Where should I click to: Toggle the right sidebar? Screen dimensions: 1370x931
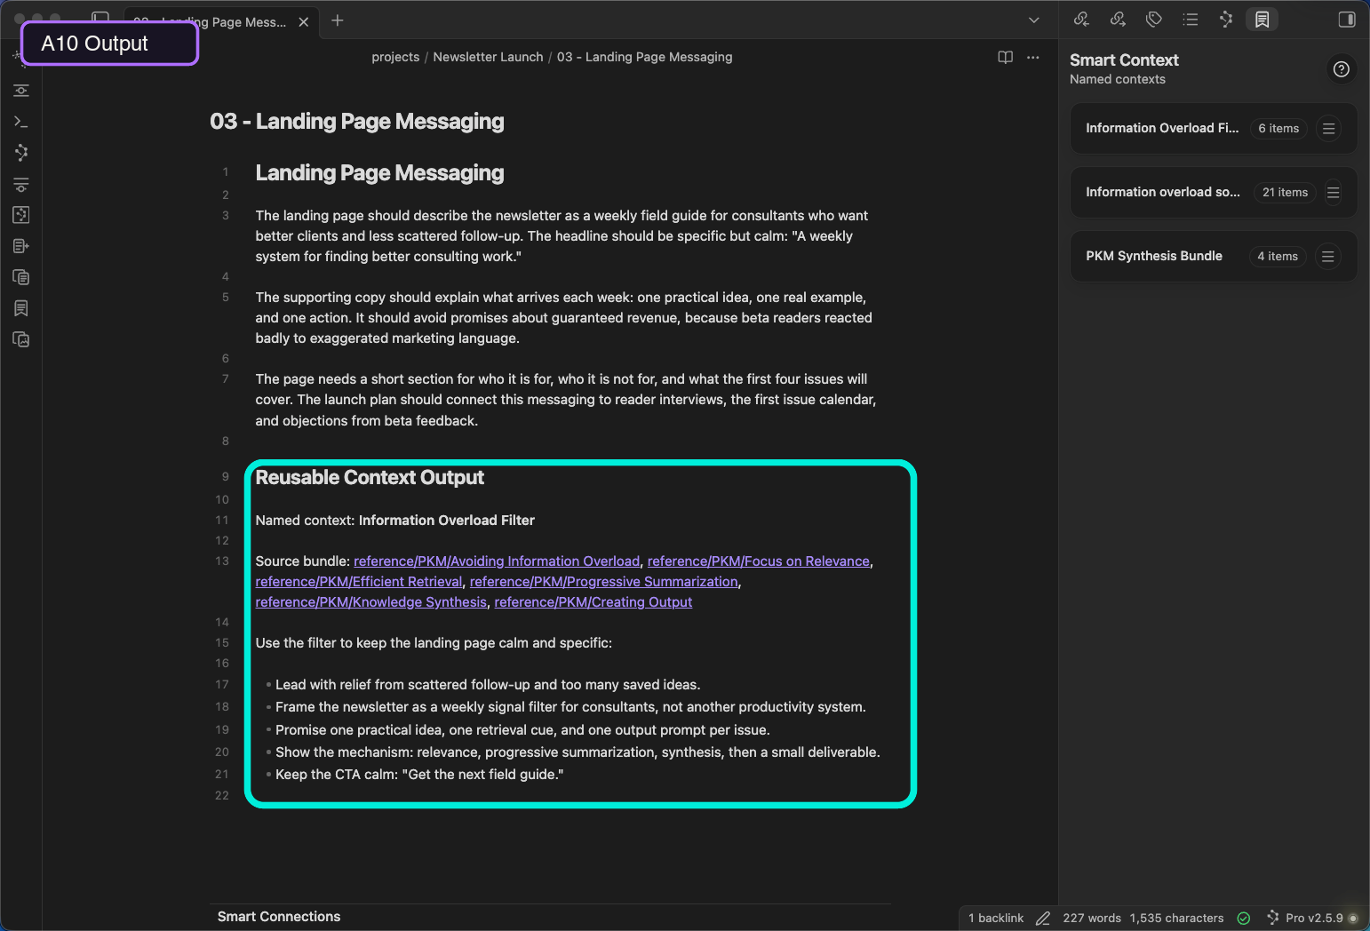click(1347, 20)
